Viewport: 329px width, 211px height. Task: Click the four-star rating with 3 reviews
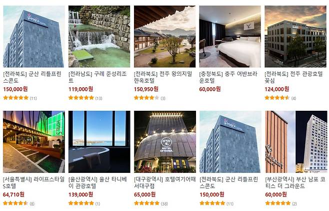(149, 98)
